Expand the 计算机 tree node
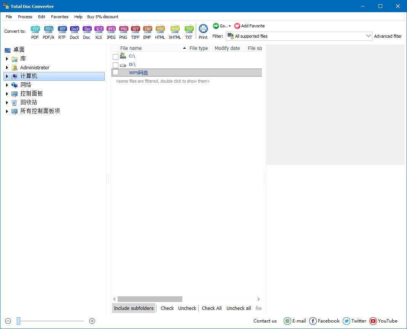Screen dimensions: 407x329 [7, 76]
